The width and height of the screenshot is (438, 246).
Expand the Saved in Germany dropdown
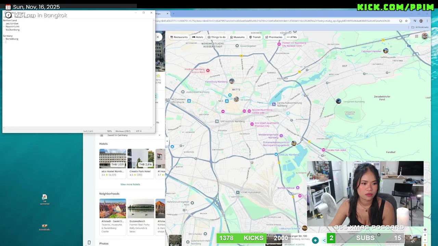(159, 135)
